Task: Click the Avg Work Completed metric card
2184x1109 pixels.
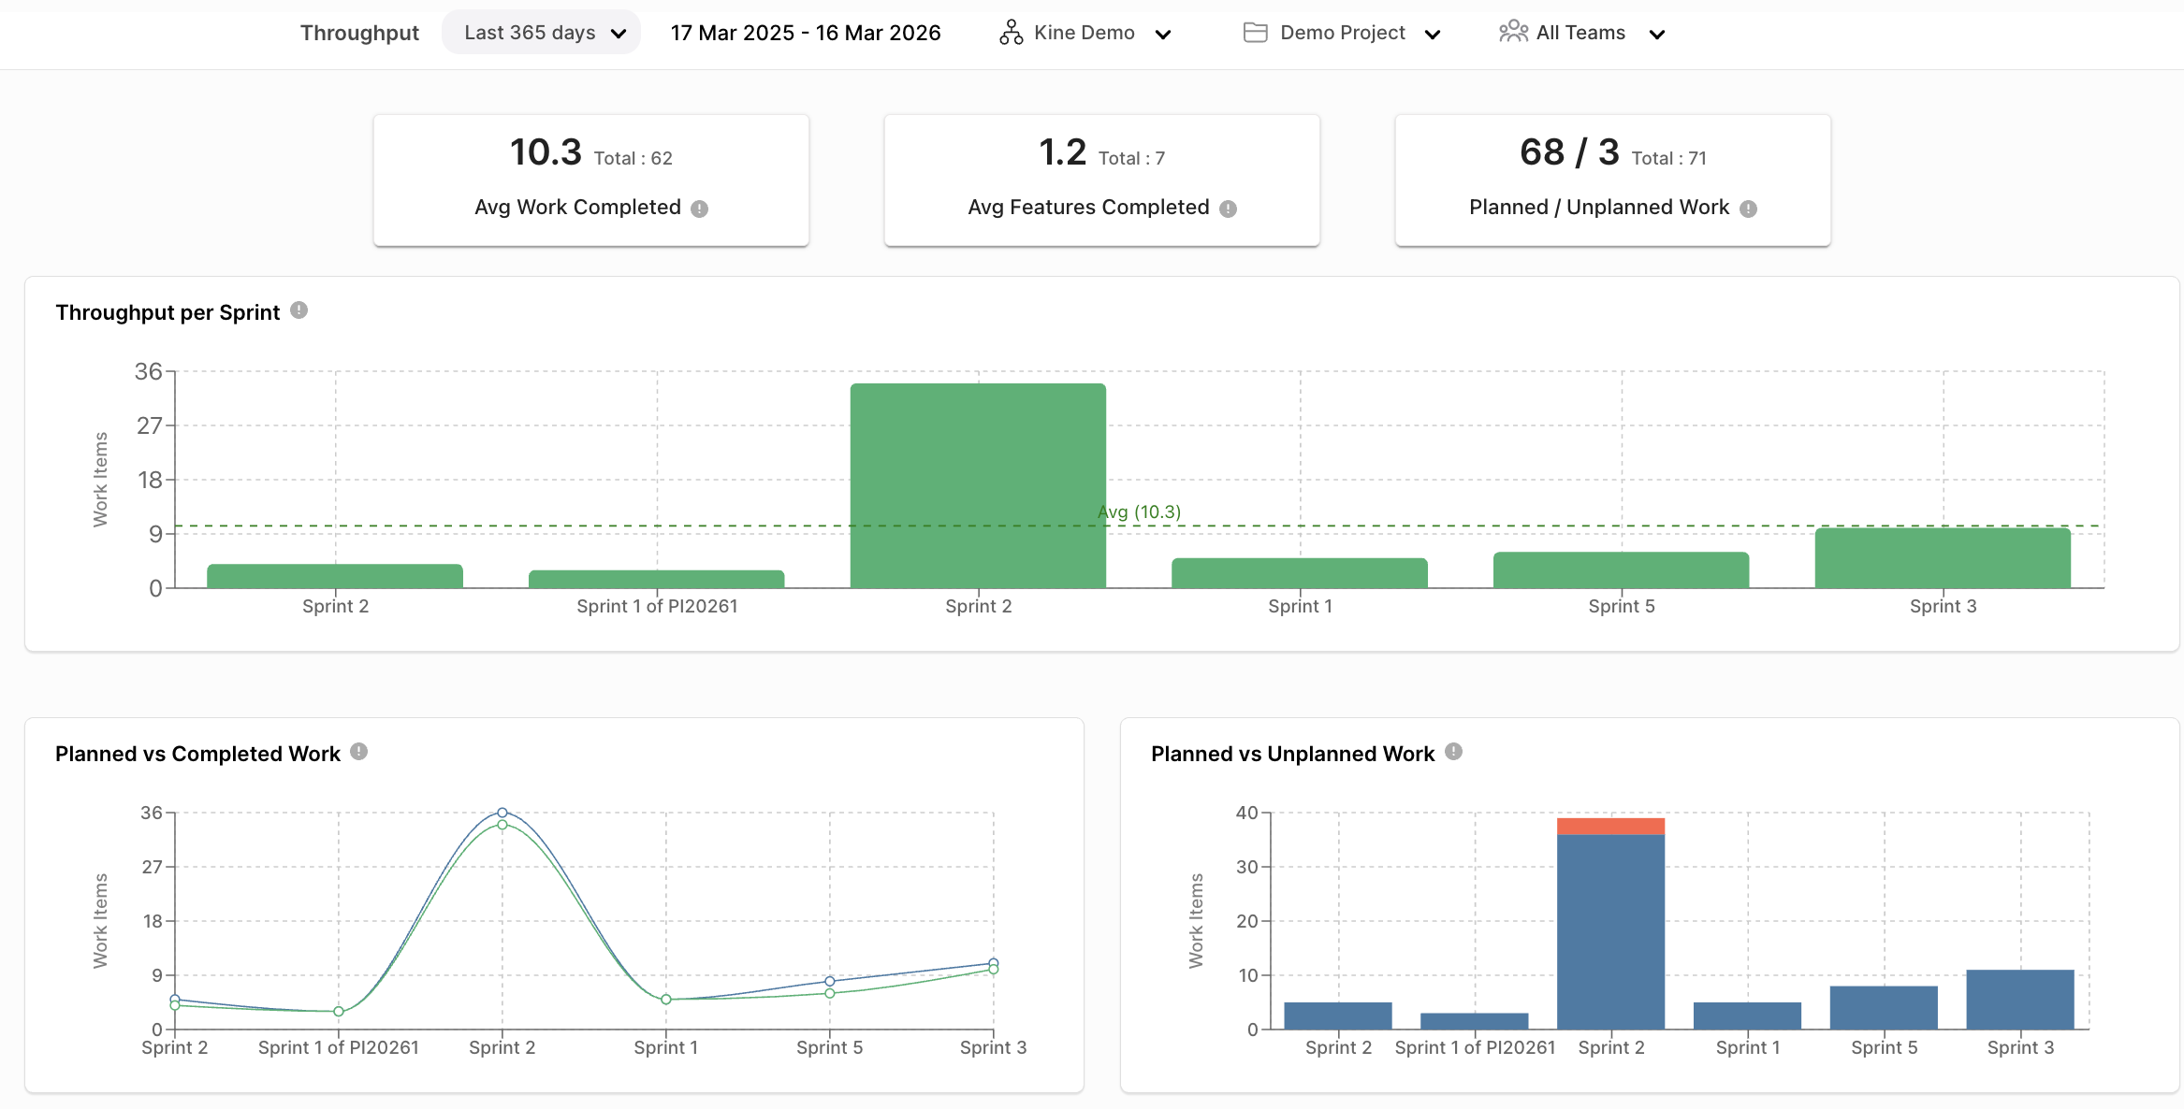Action: (x=591, y=179)
